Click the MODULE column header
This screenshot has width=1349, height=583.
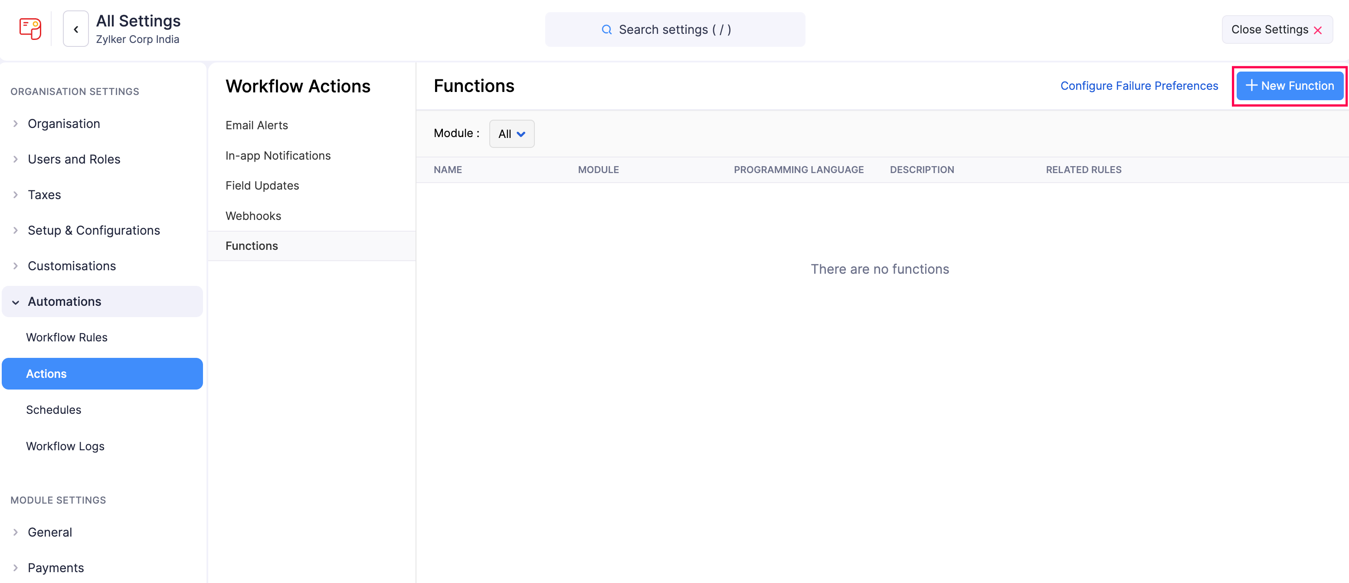598,170
